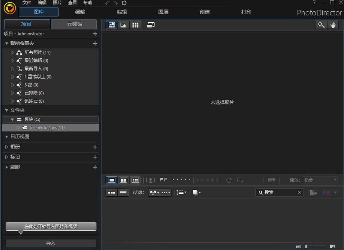Switch to the 元数据 tab
Screen dimensions: 344x250
click(74, 24)
